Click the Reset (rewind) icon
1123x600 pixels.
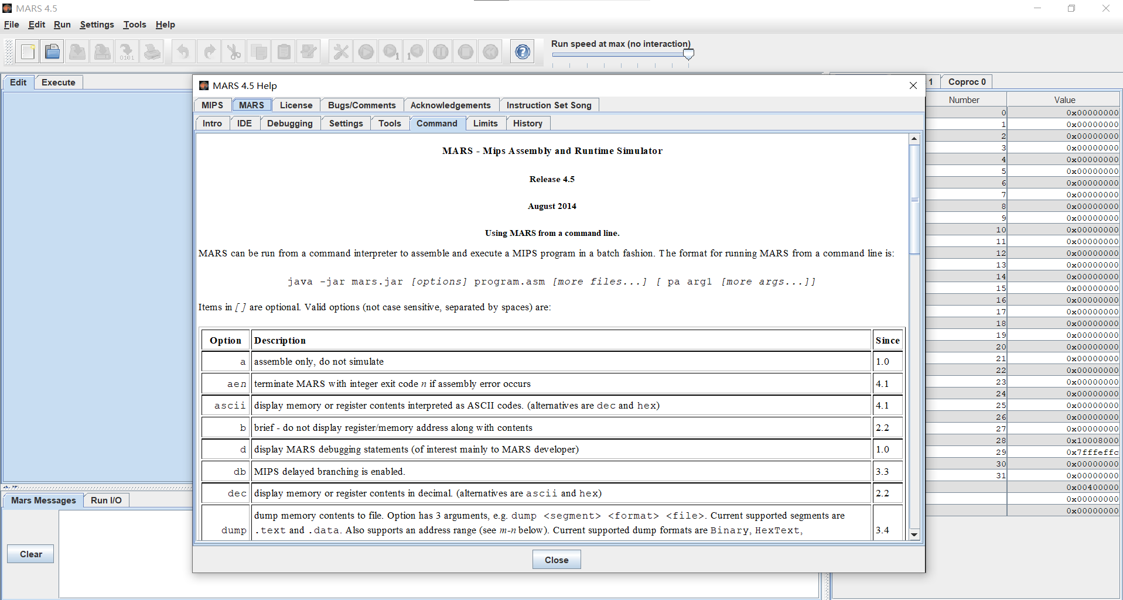(x=490, y=52)
